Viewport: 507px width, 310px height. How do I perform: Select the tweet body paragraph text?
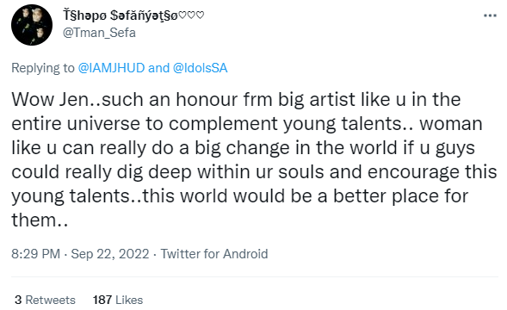[254, 159]
